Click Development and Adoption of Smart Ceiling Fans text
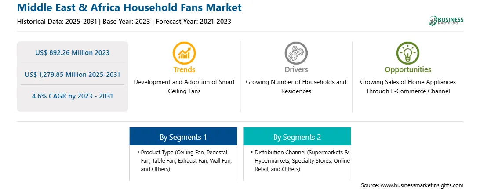This screenshot has width=480, height=189. (x=184, y=87)
